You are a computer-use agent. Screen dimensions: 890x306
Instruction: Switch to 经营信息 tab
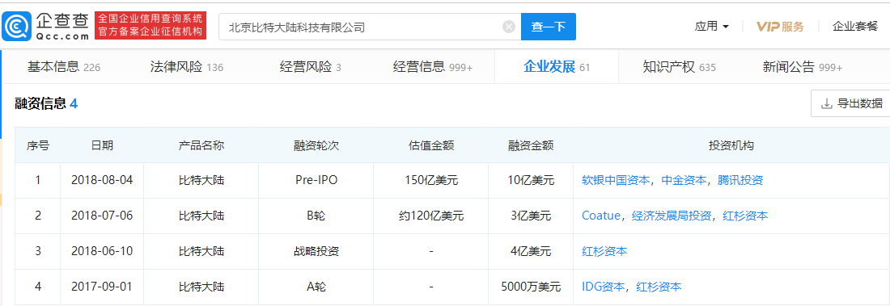click(x=433, y=67)
